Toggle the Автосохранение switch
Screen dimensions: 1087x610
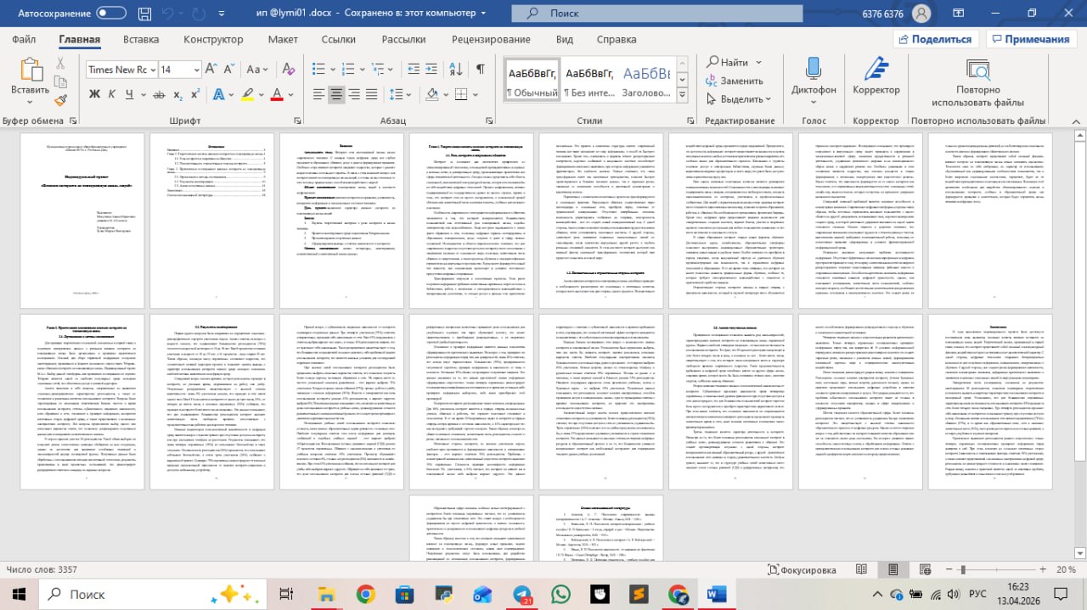pos(111,14)
